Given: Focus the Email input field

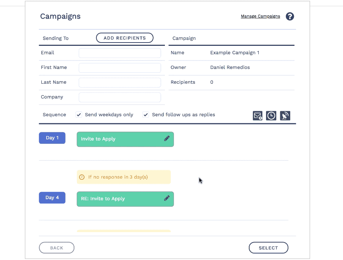Looking at the screenshot, I should click(x=119, y=53).
